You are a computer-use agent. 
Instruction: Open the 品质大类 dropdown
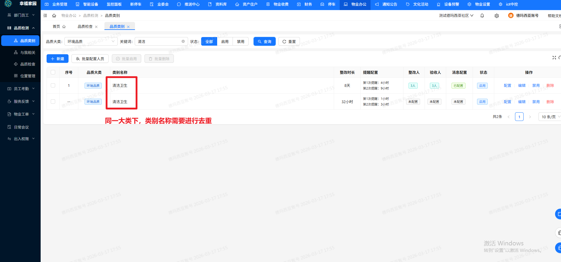91,41
